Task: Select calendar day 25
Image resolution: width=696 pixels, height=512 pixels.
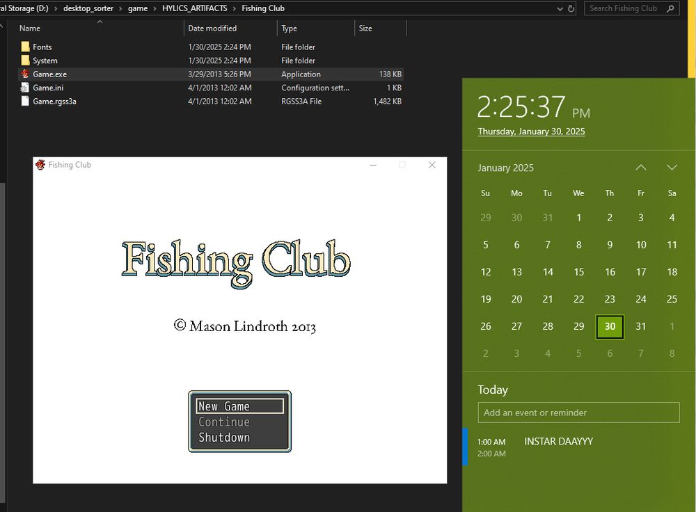Action: 672,300
